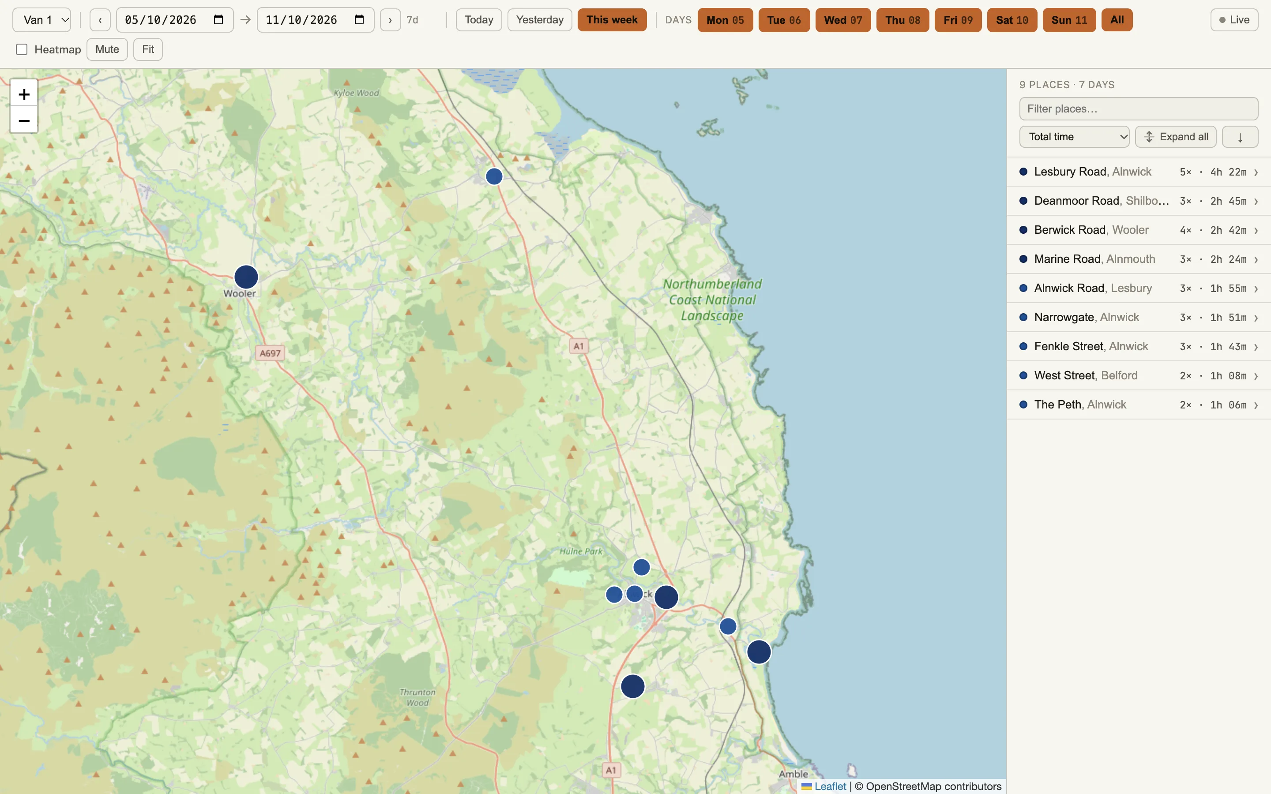
Task: Open the Van 1 vehicle dropdown
Action: pyautogui.click(x=42, y=20)
